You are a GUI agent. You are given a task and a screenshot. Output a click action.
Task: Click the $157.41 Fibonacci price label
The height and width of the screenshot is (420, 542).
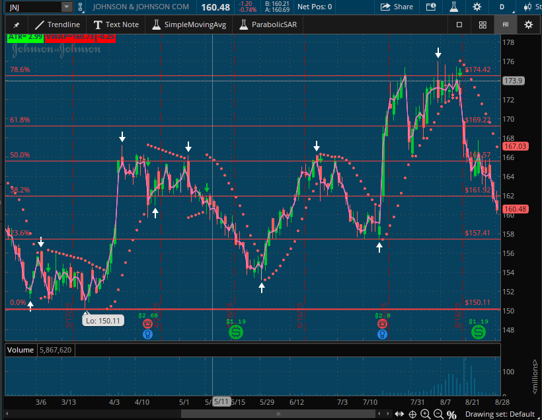click(x=477, y=233)
